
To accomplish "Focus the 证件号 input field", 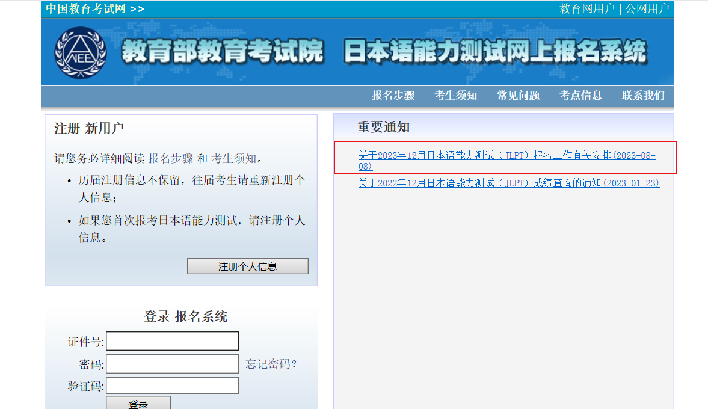I will [172, 341].
